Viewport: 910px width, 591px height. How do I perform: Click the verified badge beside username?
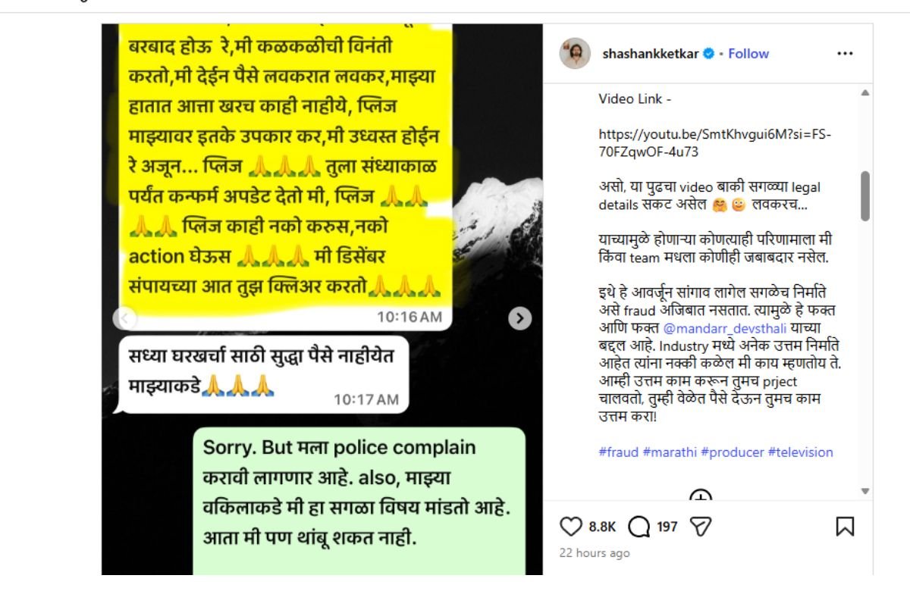(x=708, y=54)
